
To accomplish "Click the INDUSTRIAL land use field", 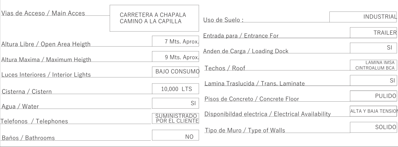I will click(363, 17).
